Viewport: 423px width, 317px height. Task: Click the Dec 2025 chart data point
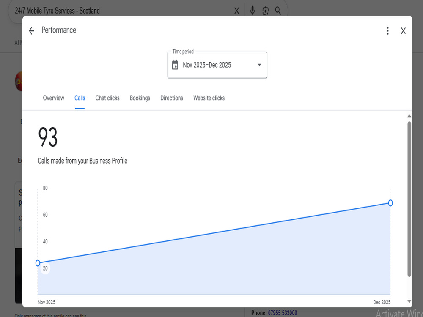390,203
